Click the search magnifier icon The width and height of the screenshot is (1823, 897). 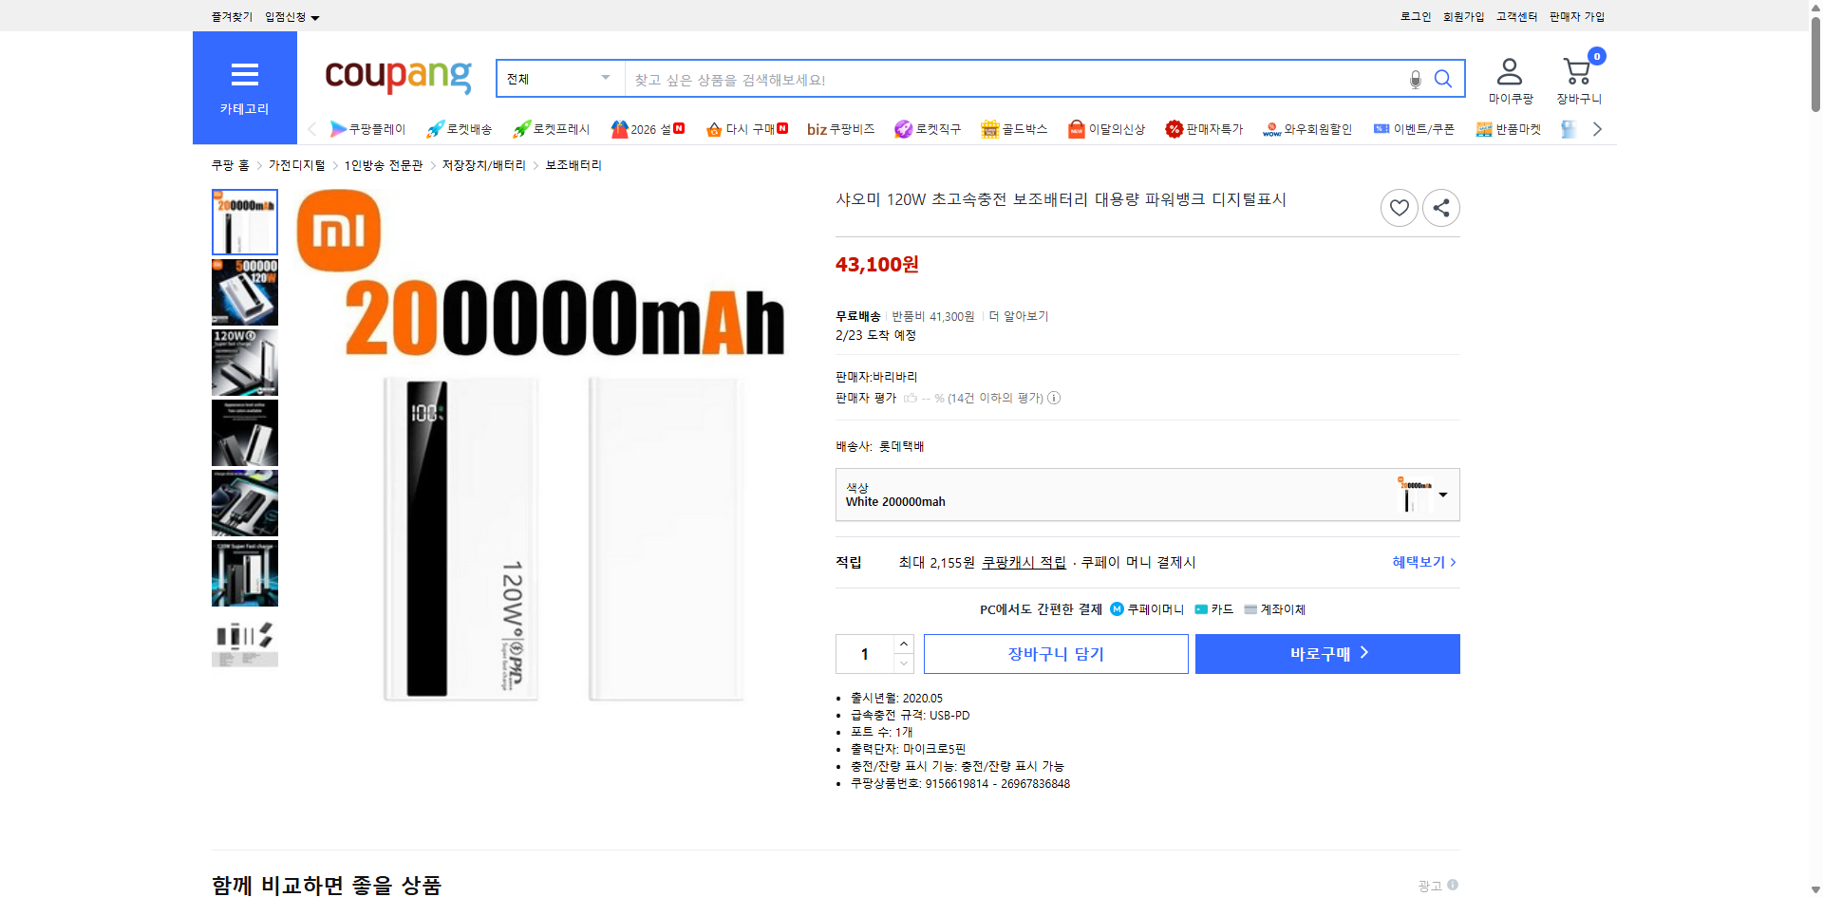click(1442, 79)
